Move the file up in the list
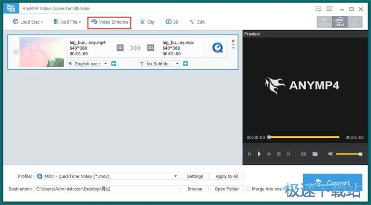This screenshot has width=371, height=205. coord(233,44)
